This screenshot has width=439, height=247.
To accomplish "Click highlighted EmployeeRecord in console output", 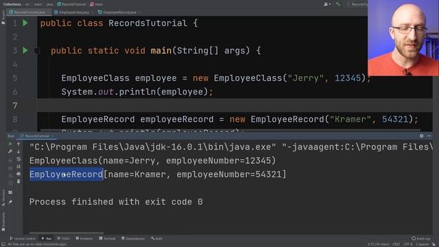I will pos(67,174).
